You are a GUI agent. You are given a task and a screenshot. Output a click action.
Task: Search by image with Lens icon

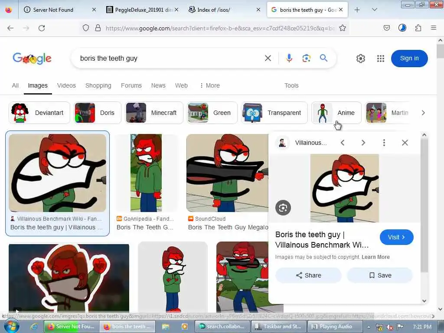coord(307,59)
